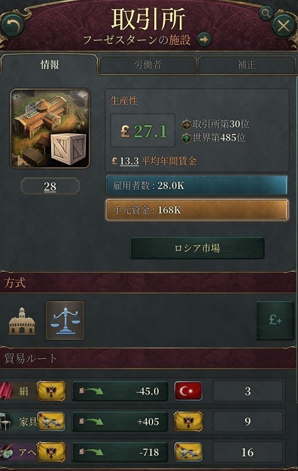Click the exchange building thumbnail image
Image resolution: width=298 pixels, height=471 pixels.
(x=50, y=129)
